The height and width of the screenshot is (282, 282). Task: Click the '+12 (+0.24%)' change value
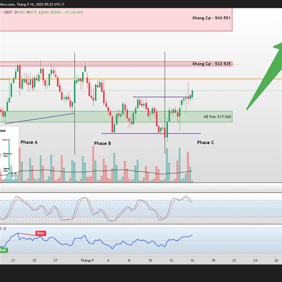[73, 12]
